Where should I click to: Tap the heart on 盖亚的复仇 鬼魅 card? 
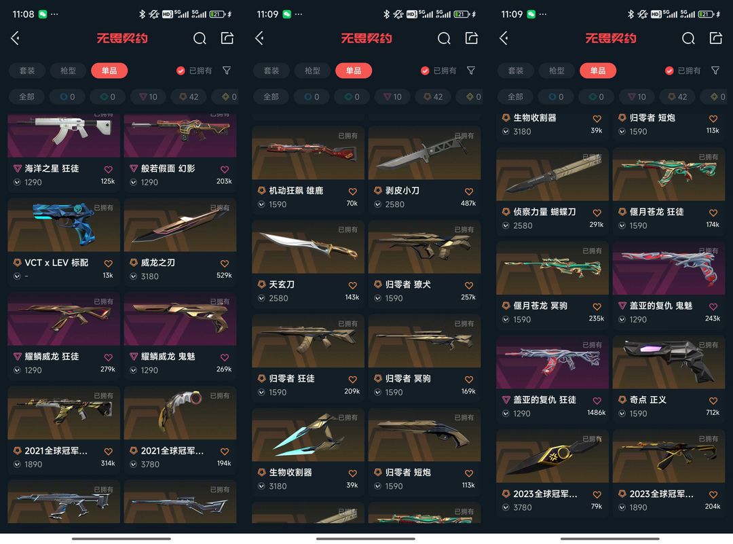(713, 307)
